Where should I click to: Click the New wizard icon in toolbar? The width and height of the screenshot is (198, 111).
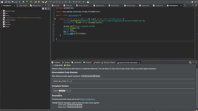[2, 2]
